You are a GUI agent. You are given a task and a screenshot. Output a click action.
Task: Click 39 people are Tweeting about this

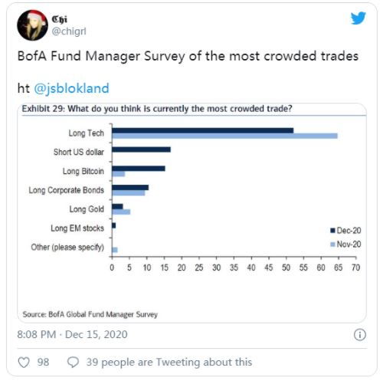[169, 362]
